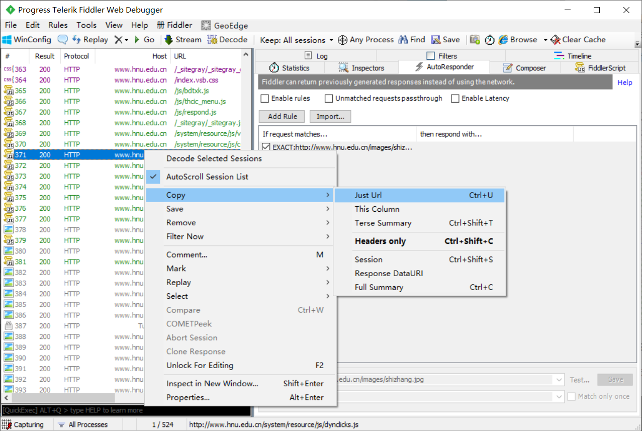Enable the Enable Latency checkbox
Viewport: 642px width, 431px height.
click(x=455, y=98)
